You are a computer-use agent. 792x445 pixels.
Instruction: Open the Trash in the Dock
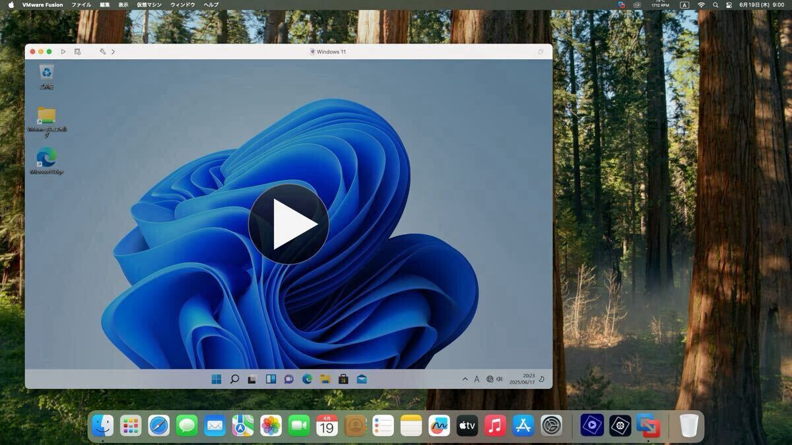click(688, 426)
